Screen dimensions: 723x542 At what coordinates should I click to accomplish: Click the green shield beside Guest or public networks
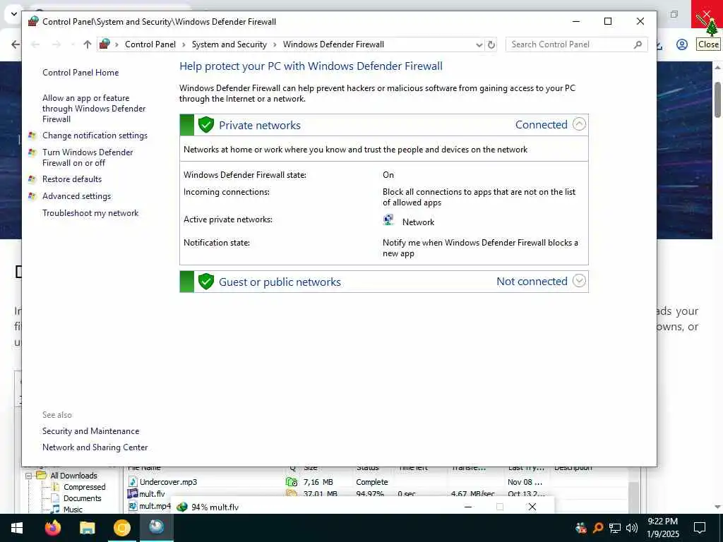click(x=206, y=282)
